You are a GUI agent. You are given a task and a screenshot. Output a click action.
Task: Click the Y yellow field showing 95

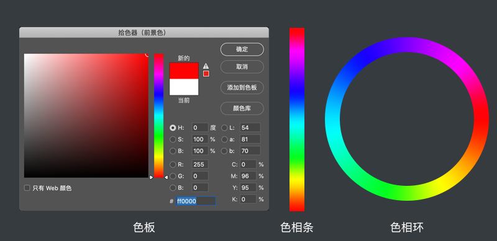[x=248, y=188]
